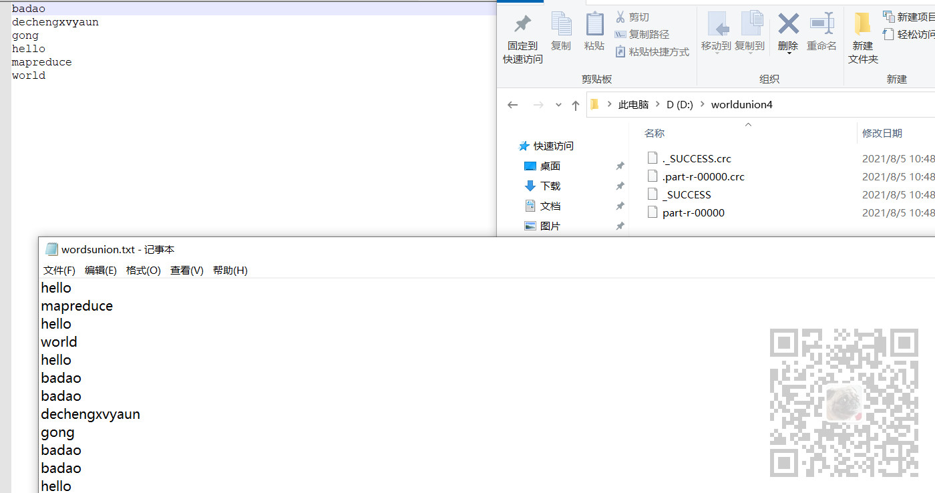Open Notepad Help menu (帮助)
The image size is (935, 493).
pyautogui.click(x=230, y=270)
